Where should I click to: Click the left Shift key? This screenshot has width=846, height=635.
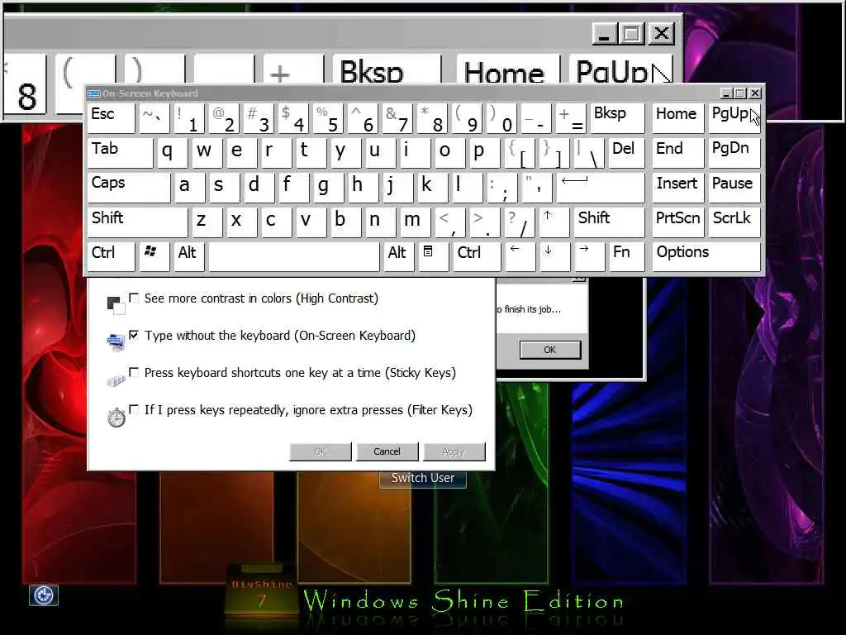point(138,222)
